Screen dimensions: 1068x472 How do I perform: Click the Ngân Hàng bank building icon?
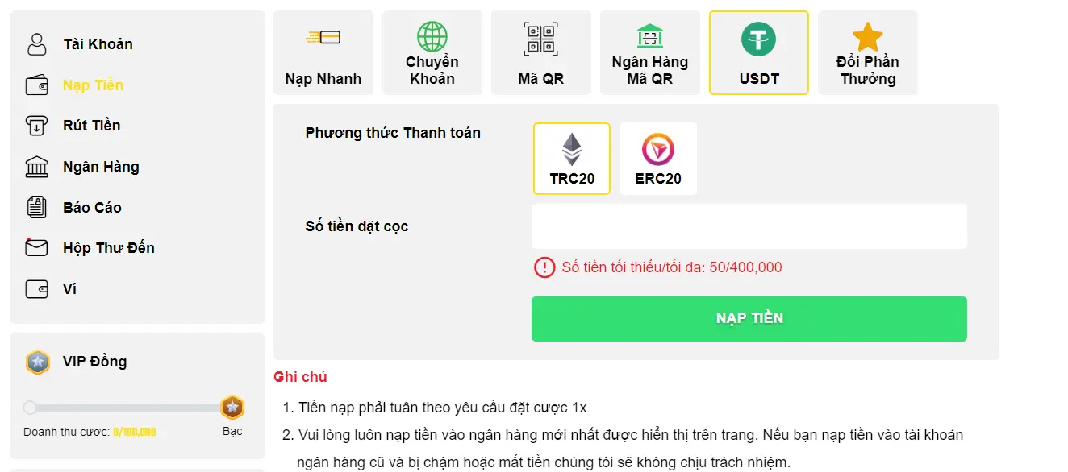(x=36, y=166)
